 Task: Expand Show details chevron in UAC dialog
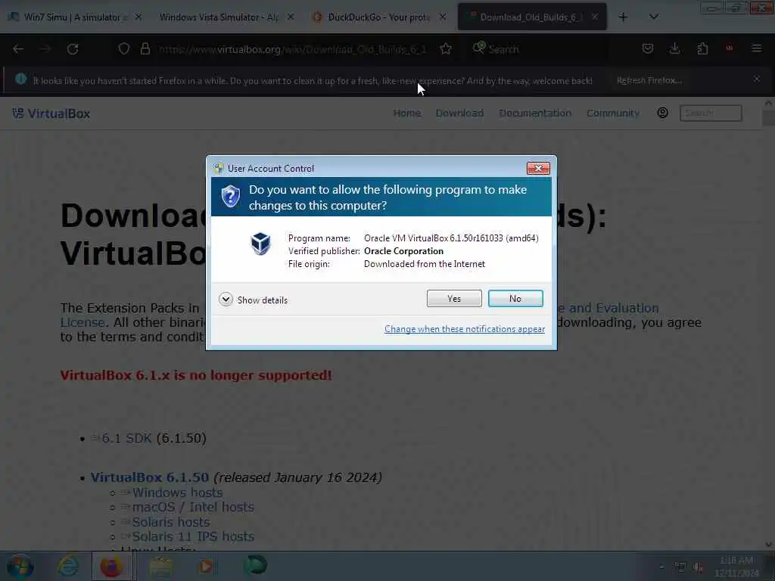coord(226,300)
